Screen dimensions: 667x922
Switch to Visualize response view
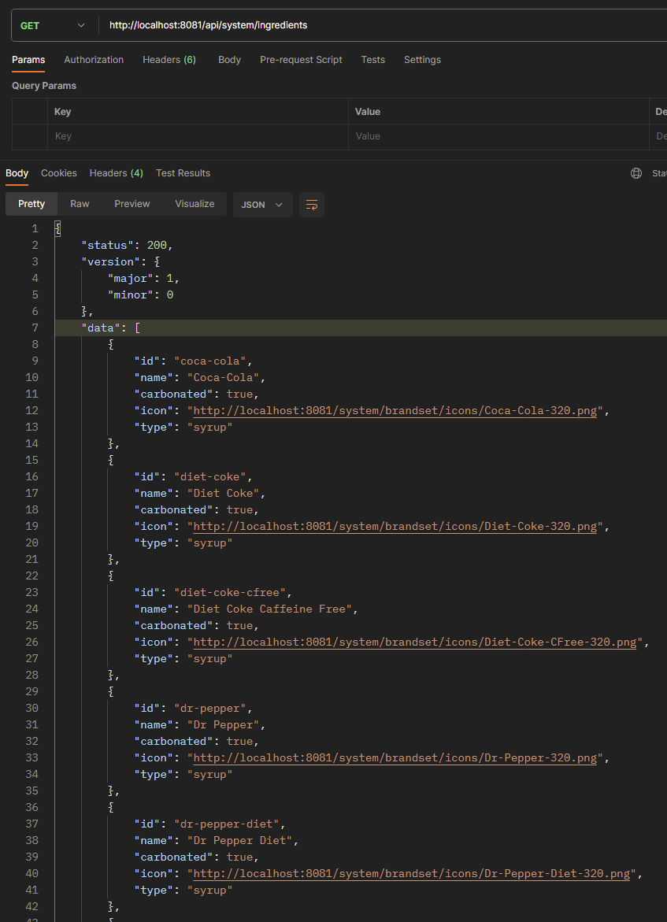click(195, 204)
